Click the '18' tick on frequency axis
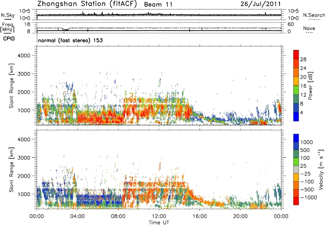The width and height of the screenshot is (325, 225). point(27,24)
